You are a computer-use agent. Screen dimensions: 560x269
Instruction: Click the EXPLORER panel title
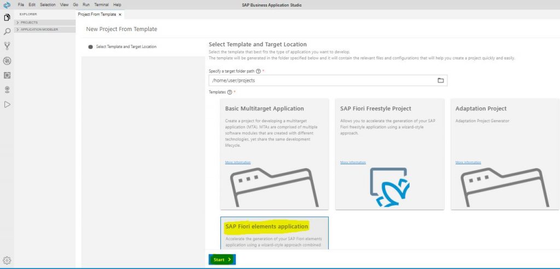[x=28, y=14]
